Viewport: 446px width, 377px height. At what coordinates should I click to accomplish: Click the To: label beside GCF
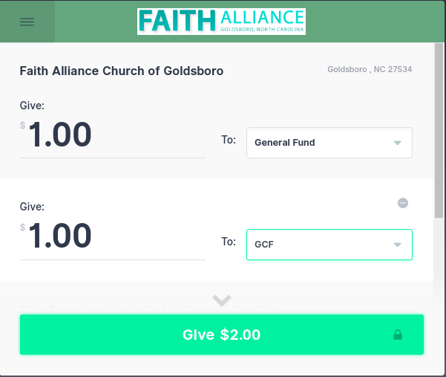point(229,242)
